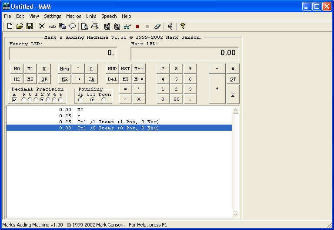Open the File menu
Screen dimensions: 334x230
point(7,16)
